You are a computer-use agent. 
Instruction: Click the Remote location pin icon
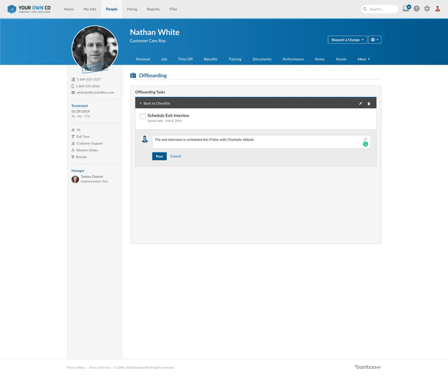(x=73, y=157)
